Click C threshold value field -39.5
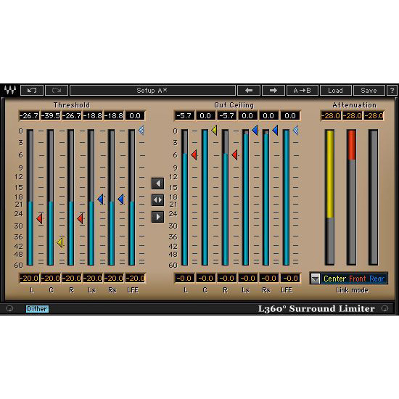This screenshot has height=399, width=399. [x=50, y=116]
